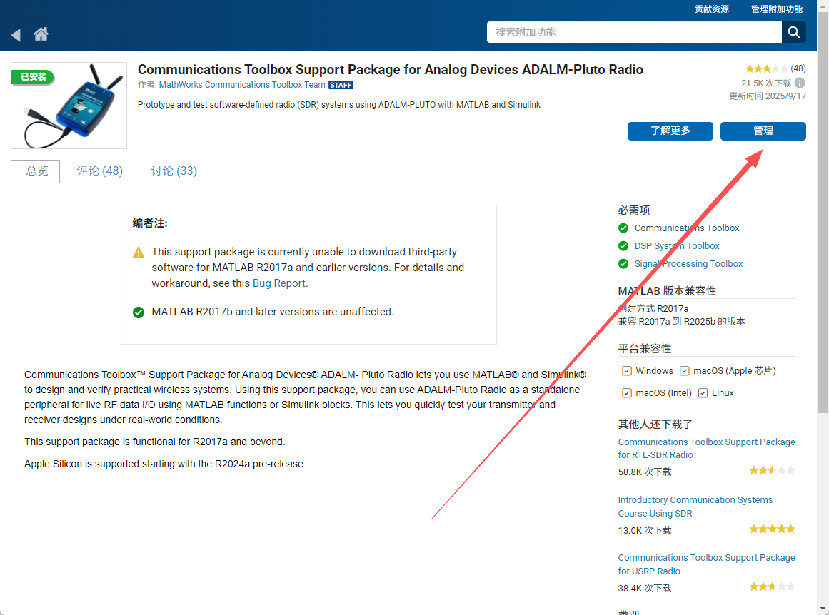
Task: Open the Add-On Explorer home icon
Action: (41, 34)
